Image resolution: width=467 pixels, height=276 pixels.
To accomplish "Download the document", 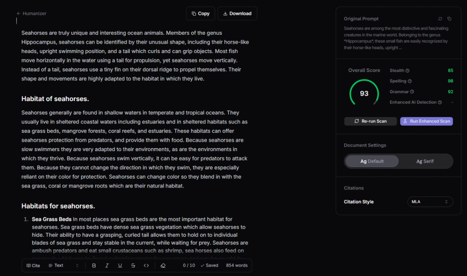I will pos(237,13).
